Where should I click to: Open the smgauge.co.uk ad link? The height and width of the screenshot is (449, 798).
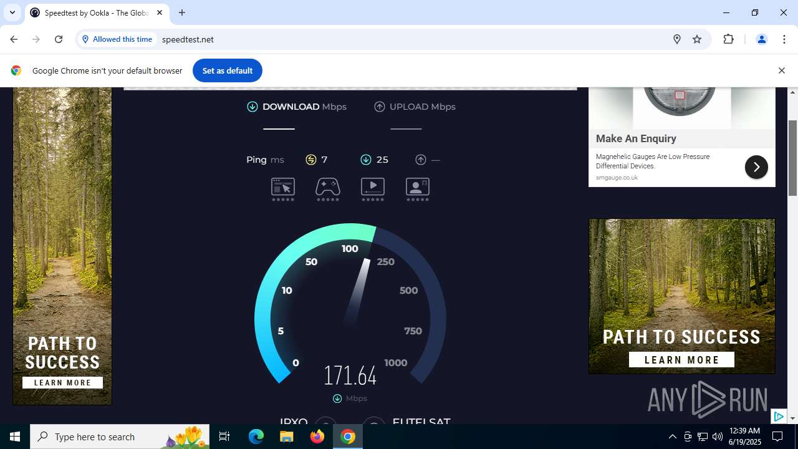(617, 178)
